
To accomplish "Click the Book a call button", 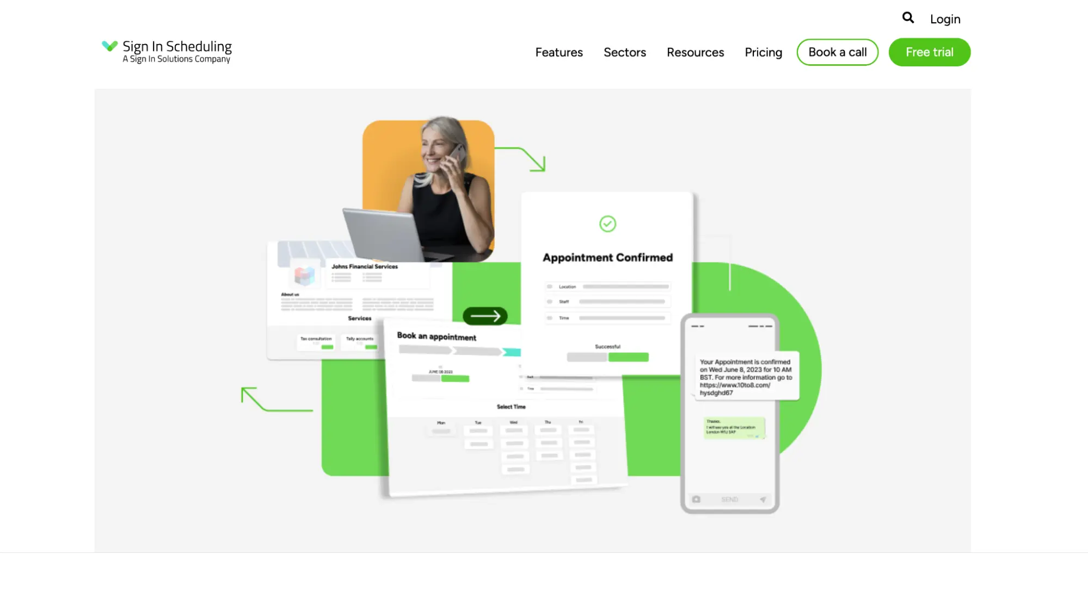I will click(x=838, y=51).
